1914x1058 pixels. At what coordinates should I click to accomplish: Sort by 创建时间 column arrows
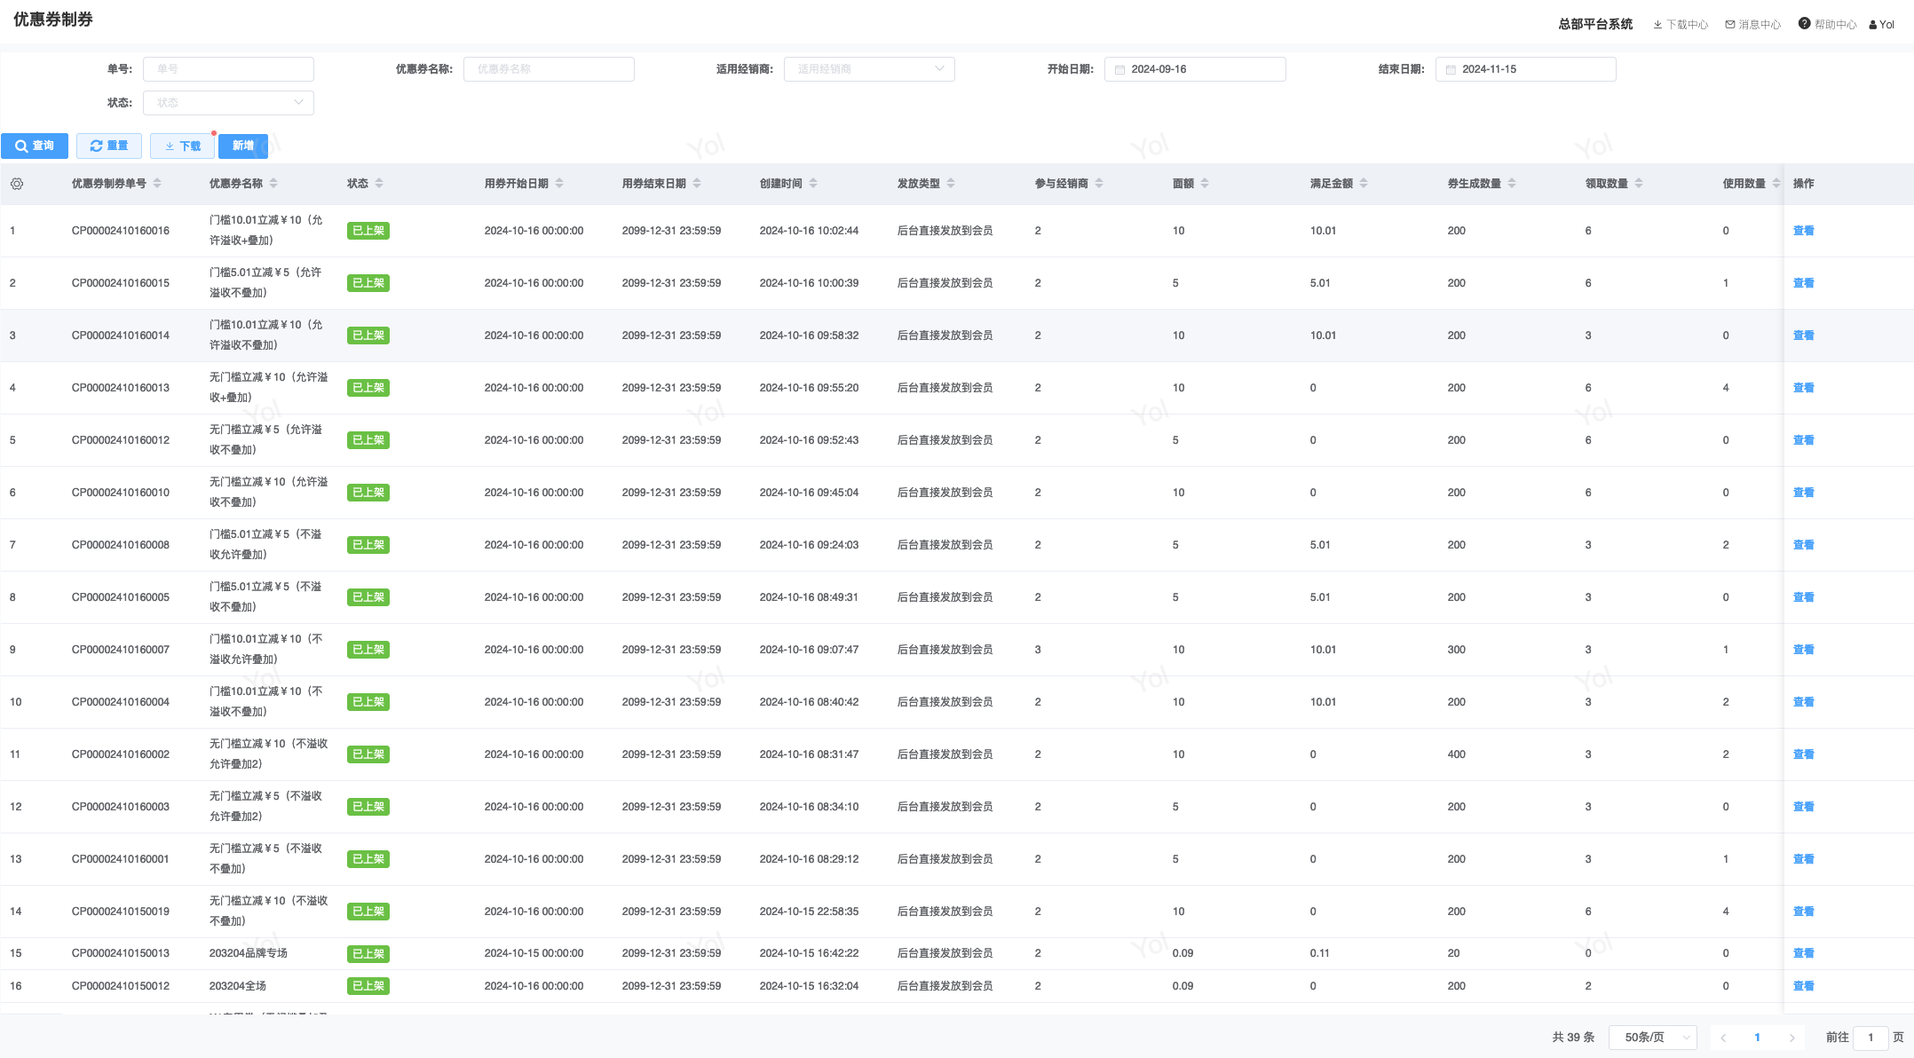813,184
